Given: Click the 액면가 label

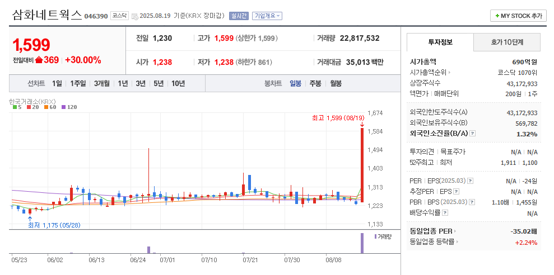Looking at the screenshot, I should coord(418,93).
